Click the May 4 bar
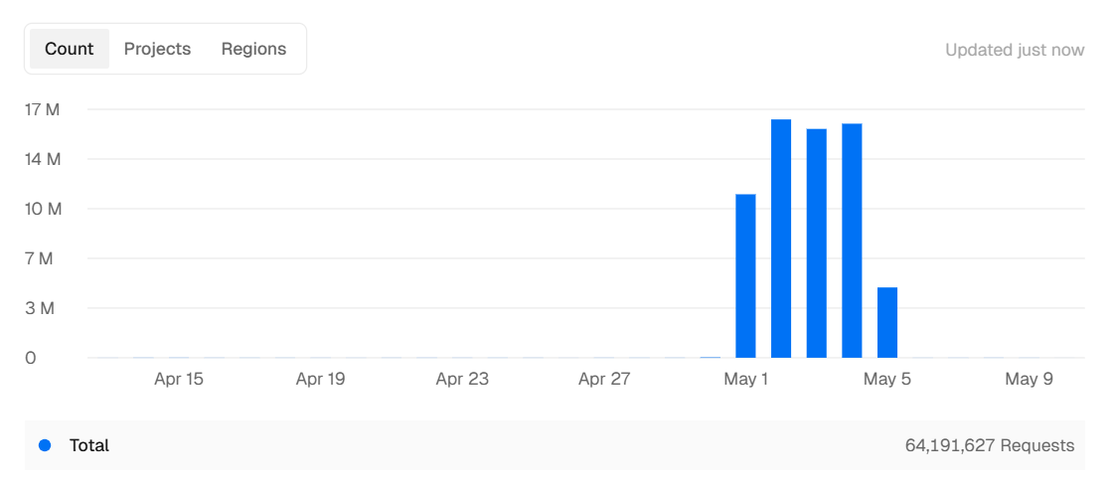The width and height of the screenshot is (1113, 491). 852,241
